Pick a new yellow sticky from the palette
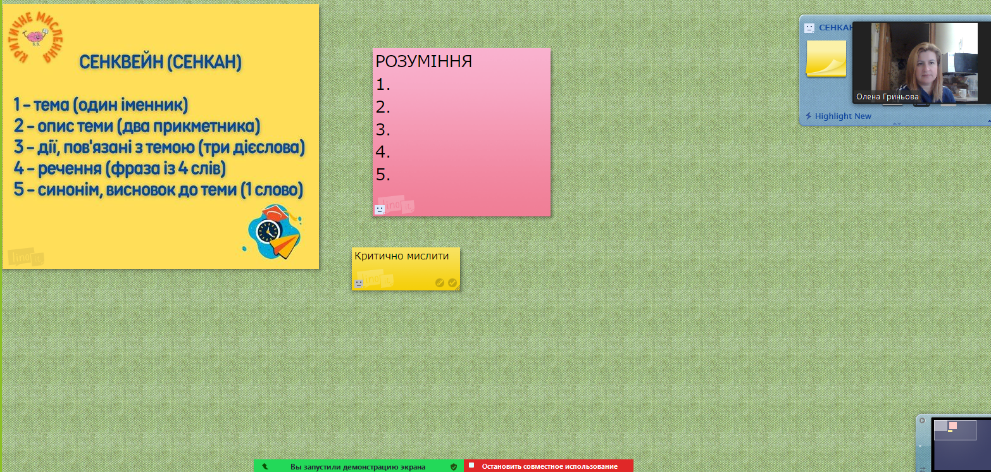The image size is (991, 472). point(826,58)
